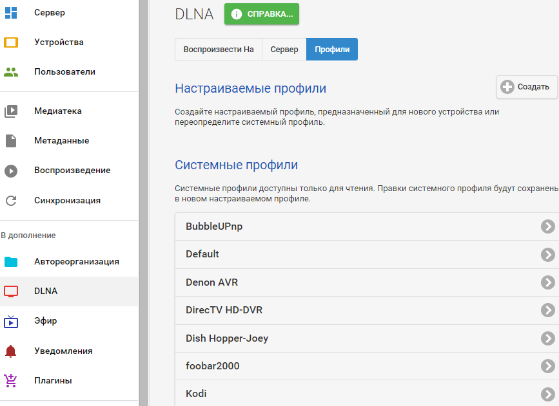Open the Default profile name

[202, 254]
